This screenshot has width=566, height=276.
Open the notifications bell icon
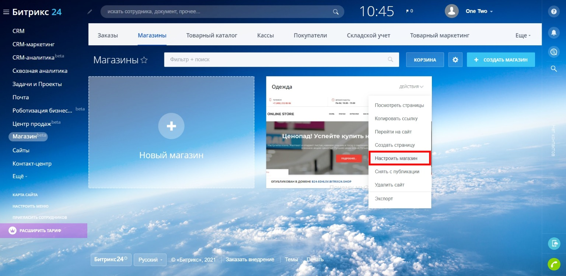tap(553, 32)
